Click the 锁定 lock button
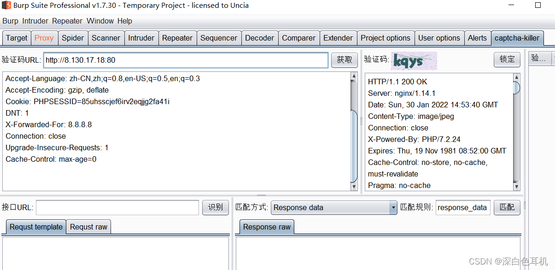Screen dimensions: 555x270 (x=507, y=59)
